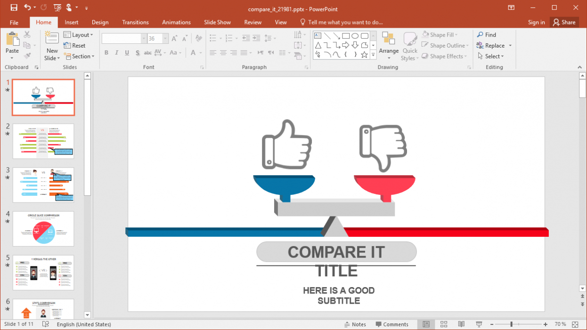
Task: Toggle Normal view in status bar
Action: click(426, 324)
